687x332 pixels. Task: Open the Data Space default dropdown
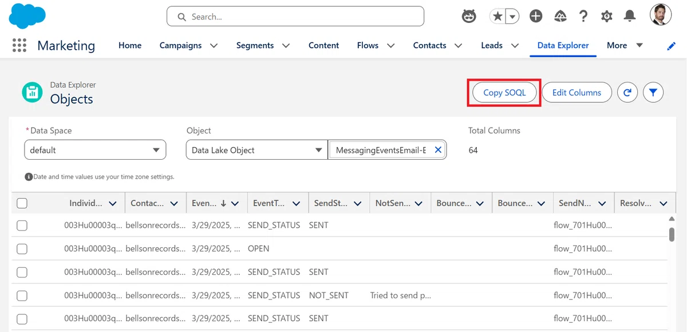click(x=95, y=150)
